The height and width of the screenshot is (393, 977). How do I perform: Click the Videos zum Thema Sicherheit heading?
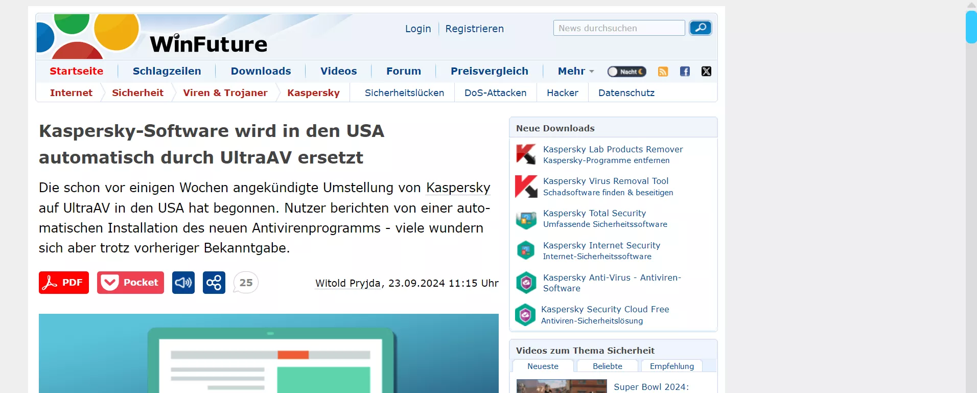[585, 351]
